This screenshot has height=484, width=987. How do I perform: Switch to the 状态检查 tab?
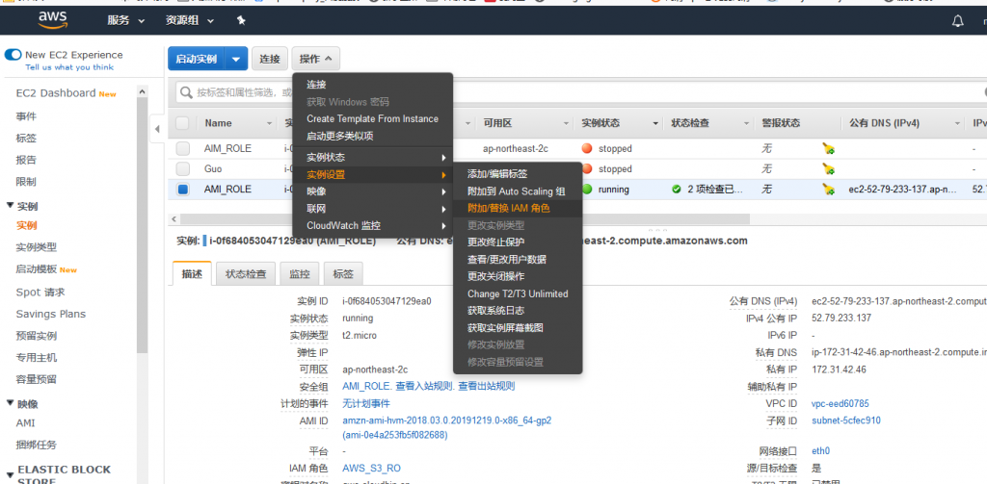tap(246, 274)
